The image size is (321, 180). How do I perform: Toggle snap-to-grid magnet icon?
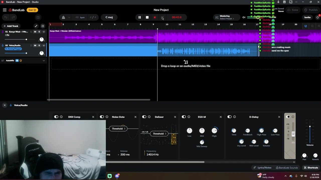pyautogui.click(x=305, y=26)
